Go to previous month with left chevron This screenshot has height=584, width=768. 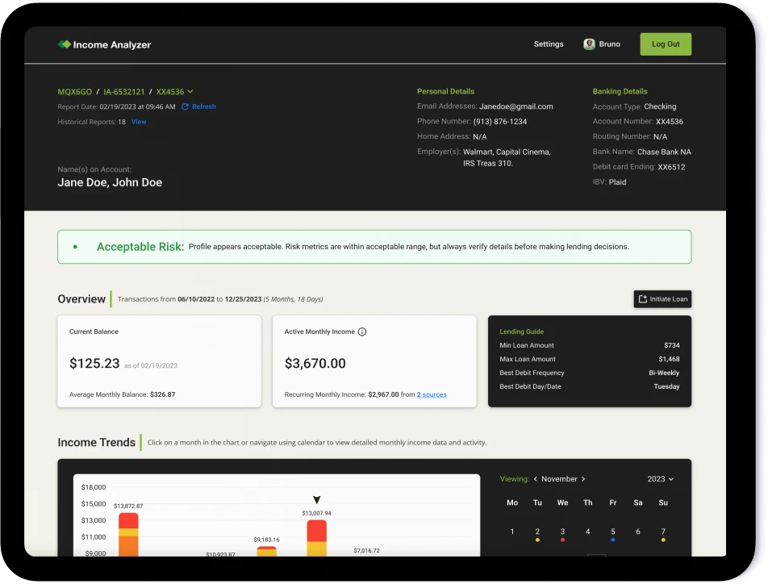pyautogui.click(x=535, y=478)
